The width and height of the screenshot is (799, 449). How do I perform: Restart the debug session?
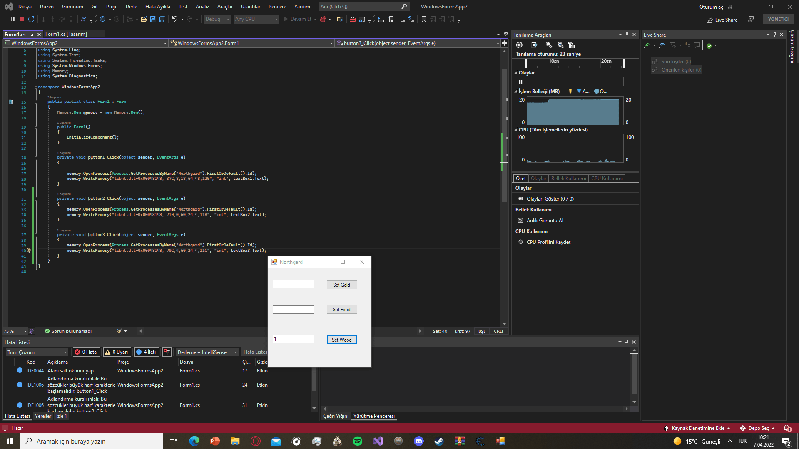(31, 19)
